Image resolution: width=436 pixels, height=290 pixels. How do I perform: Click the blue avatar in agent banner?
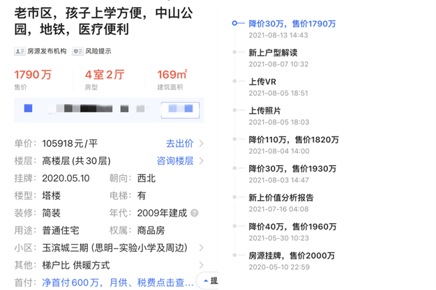(28, 108)
